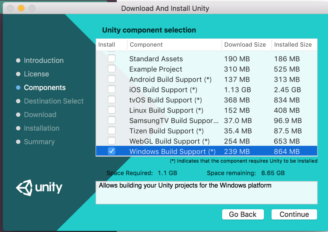
Task: Click the 2.45 GB installed size
Action: 287,90
